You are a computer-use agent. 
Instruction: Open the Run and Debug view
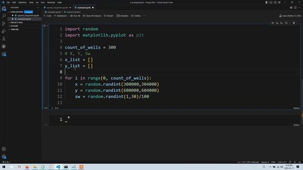pyautogui.click(x=4, y=31)
